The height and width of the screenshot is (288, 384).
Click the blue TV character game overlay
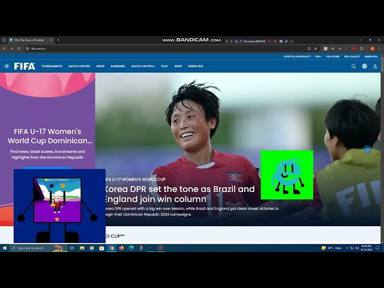coord(59,206)
